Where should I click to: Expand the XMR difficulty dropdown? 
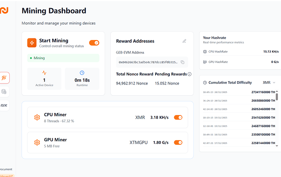click(269, 82)
